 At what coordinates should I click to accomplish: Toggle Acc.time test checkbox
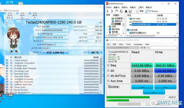point(108,81)
